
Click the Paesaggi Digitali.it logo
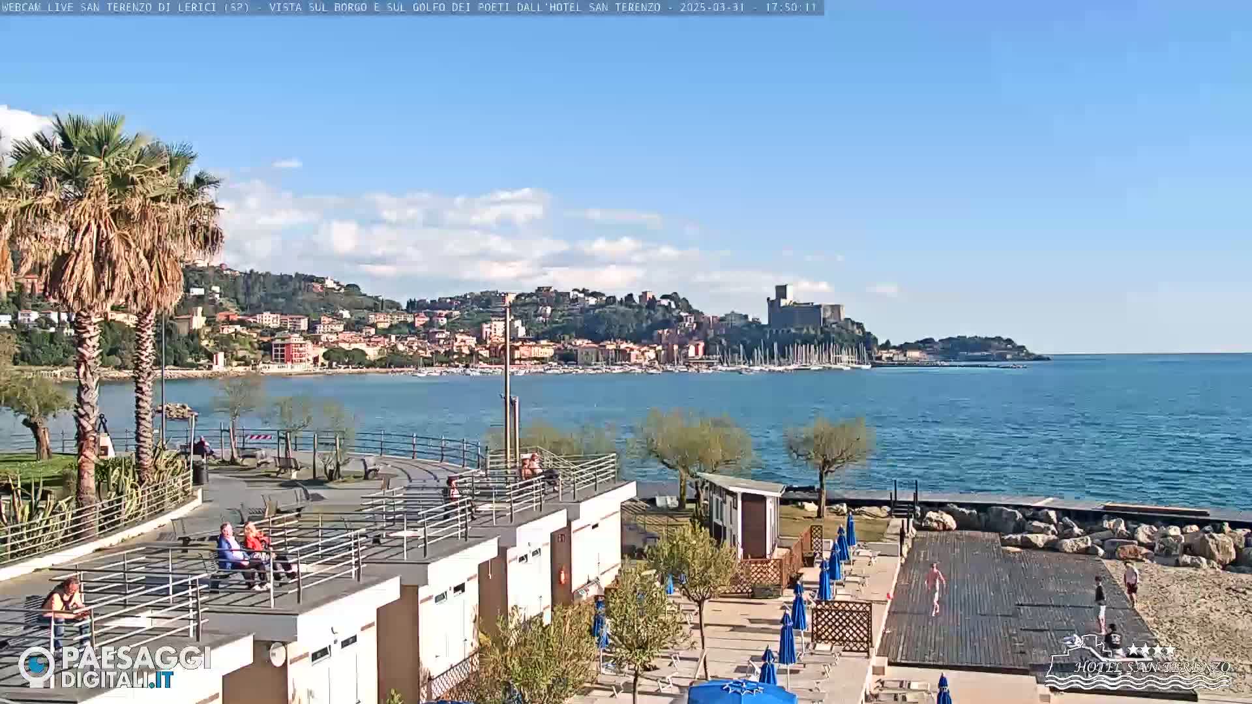(x=115, y=667)
